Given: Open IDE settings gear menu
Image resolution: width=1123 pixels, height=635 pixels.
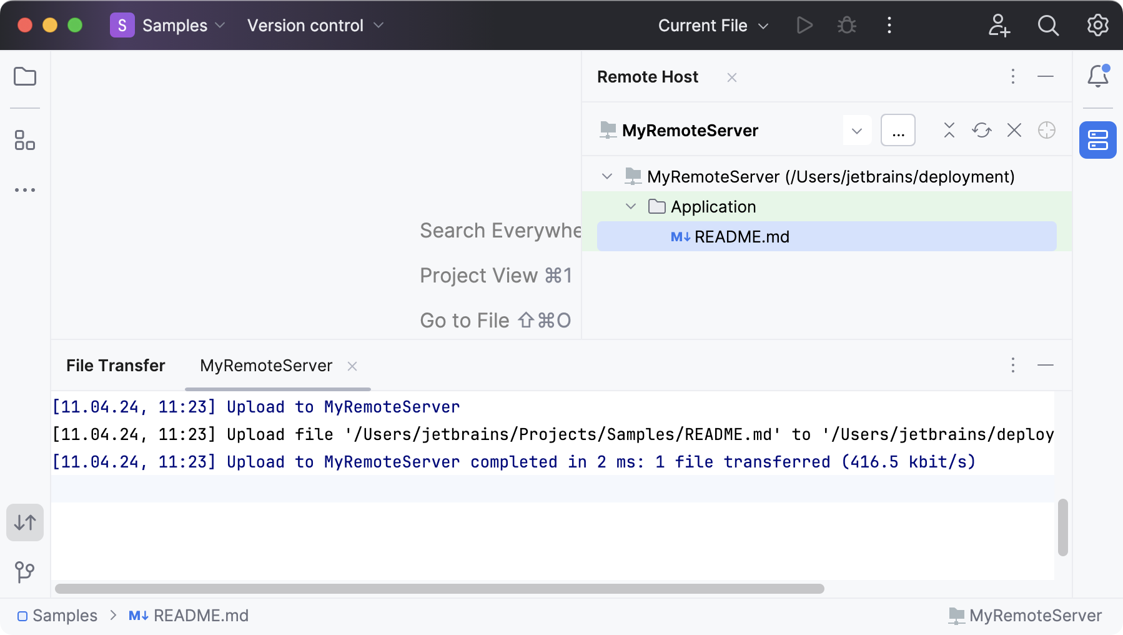Looking at the screenshot, I should [1097, 26].
